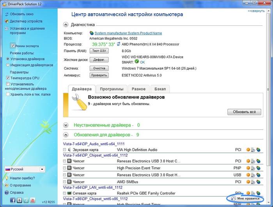
Task: Tick the checkbox for AMD SMBus chipset
Action: [x=64, y=182]
